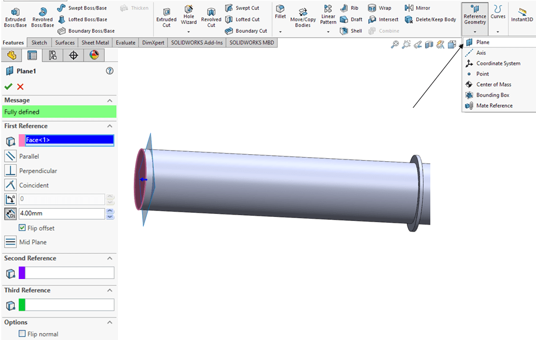Collapse the First Reference section

click(x=110, y=126)
